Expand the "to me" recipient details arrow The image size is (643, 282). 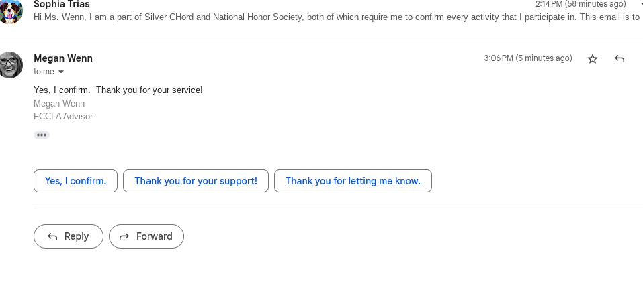point(61,72)
